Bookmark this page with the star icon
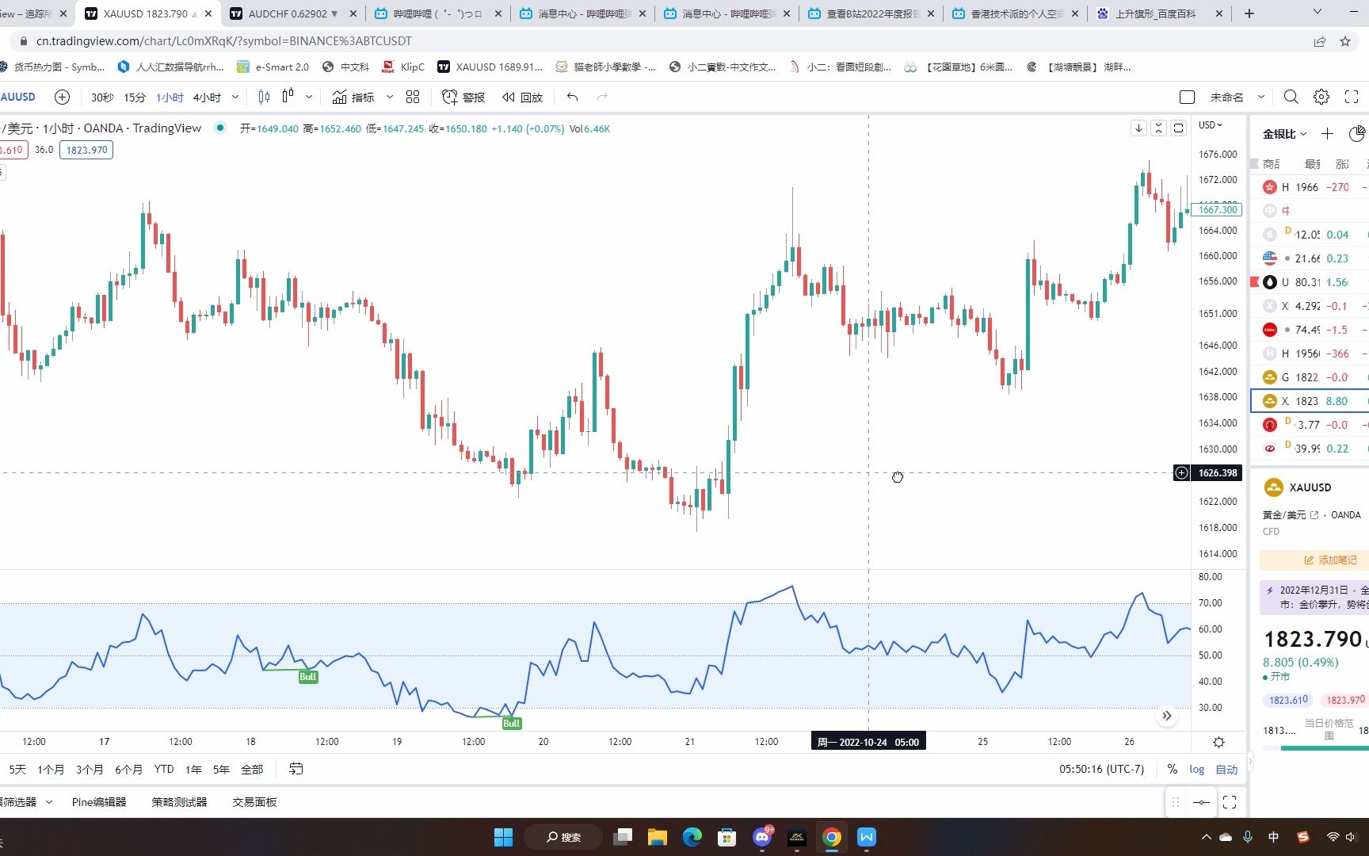 tap(1345, 41)
